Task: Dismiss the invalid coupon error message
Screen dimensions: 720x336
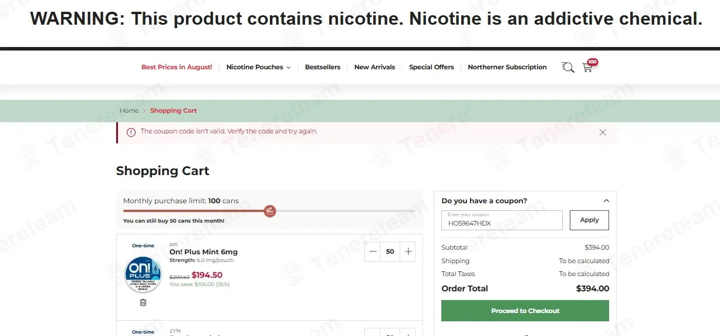Action: [x=603, y=132]
